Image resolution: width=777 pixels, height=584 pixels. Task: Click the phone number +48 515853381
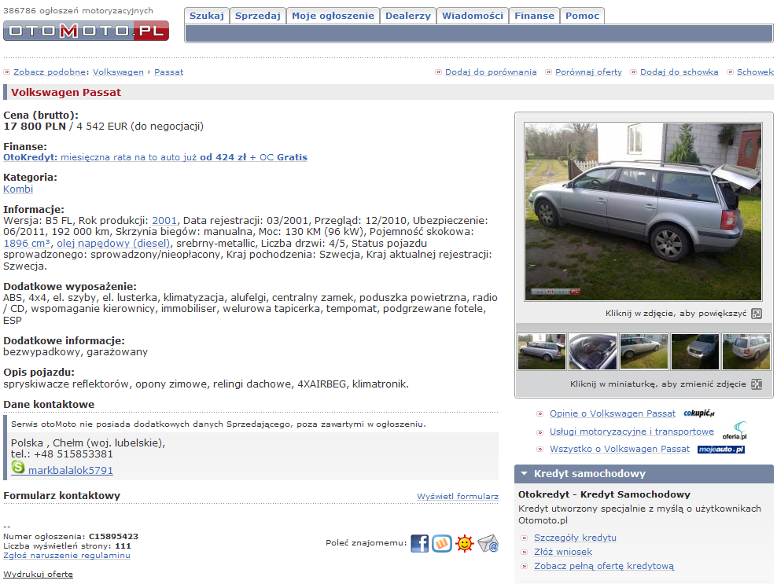pos(73,454)
